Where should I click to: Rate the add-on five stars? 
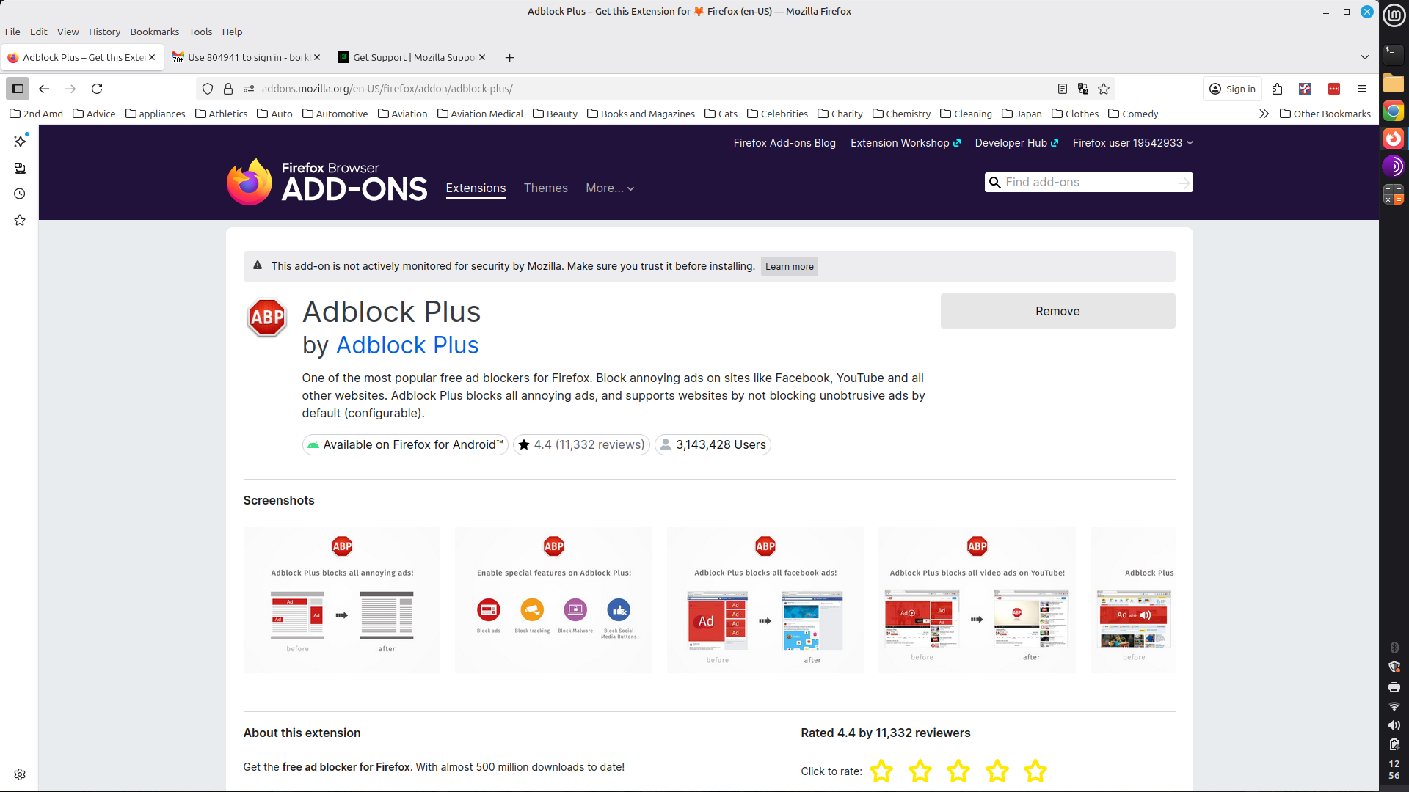point(1035,771)
